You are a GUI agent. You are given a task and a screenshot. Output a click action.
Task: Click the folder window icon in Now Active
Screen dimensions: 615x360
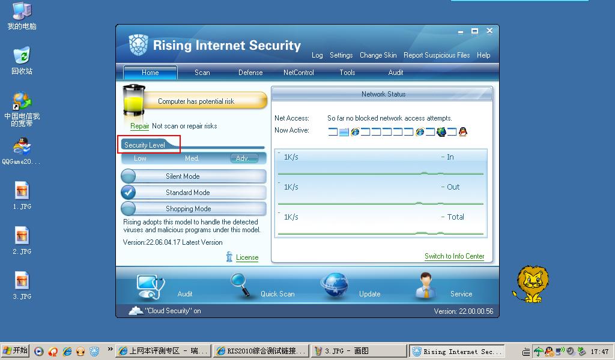[344, 132]
